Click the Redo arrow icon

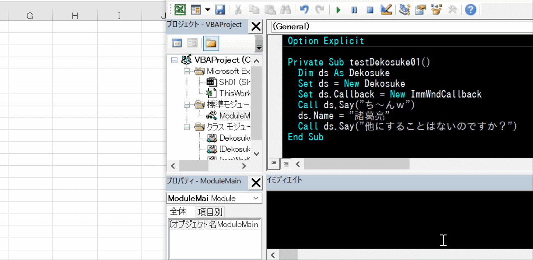coord(320,9)
